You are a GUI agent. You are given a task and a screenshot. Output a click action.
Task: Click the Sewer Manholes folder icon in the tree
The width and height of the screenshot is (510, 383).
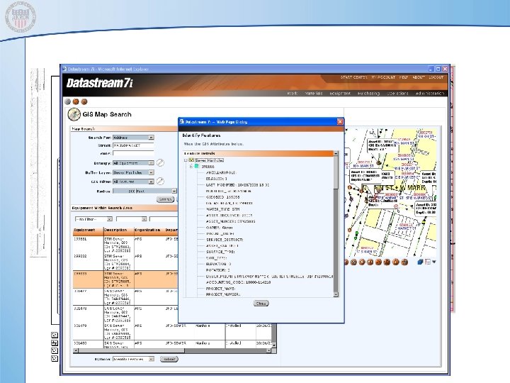[191, 160]
